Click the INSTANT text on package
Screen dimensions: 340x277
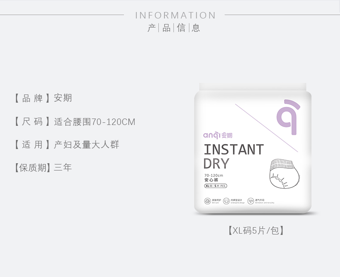233,150
